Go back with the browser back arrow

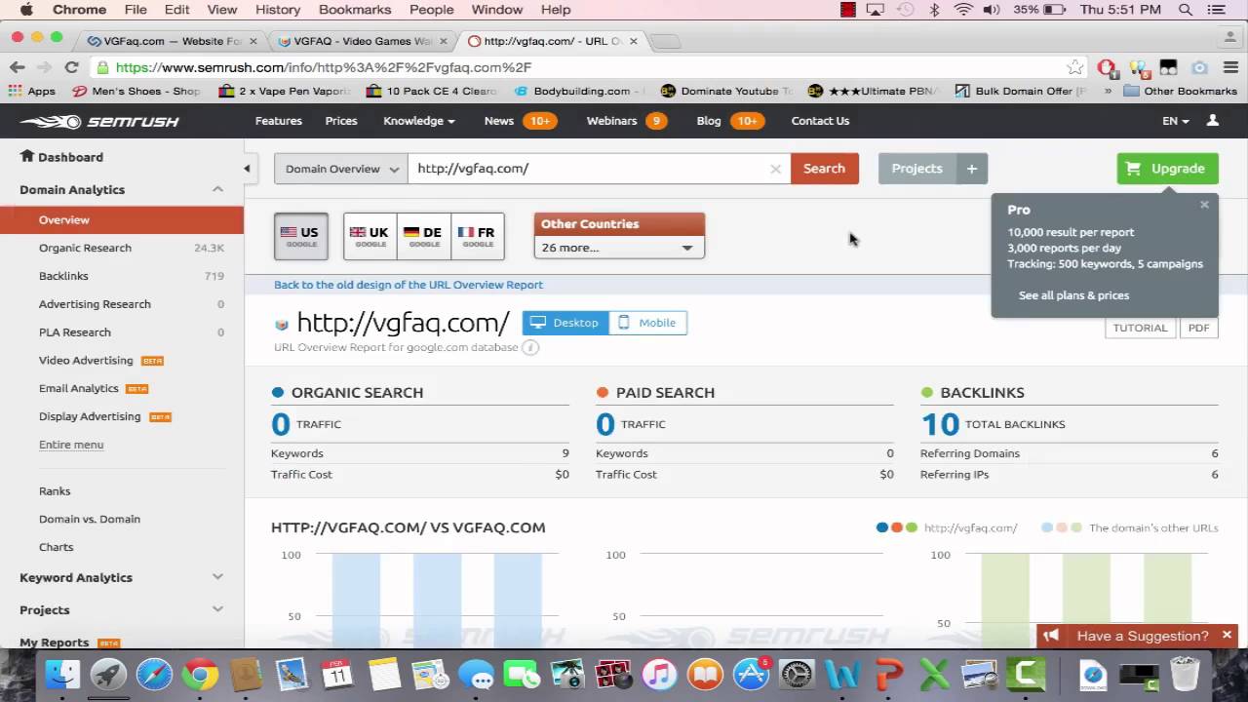(17, 67)
